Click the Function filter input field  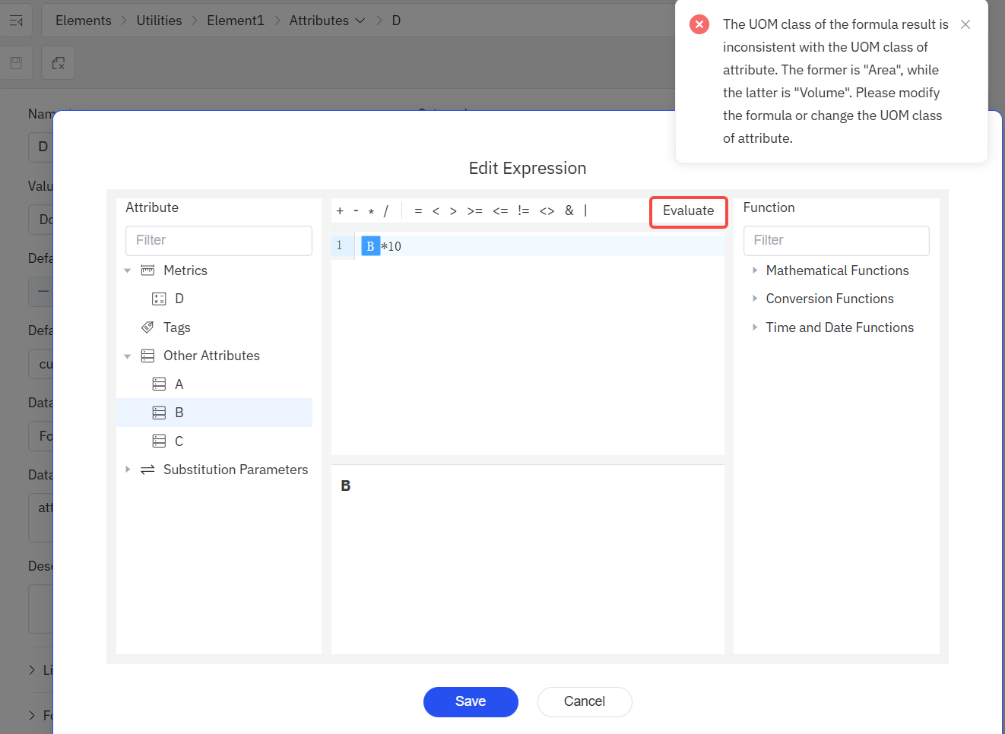[835, 240]
